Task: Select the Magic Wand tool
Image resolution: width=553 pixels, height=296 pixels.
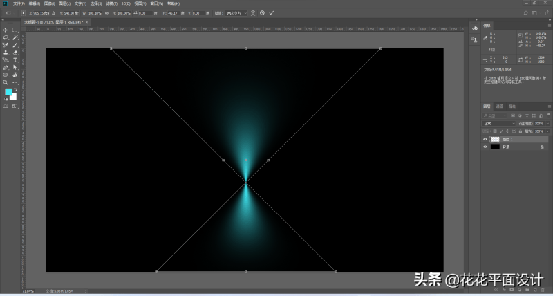Action: 15,37
